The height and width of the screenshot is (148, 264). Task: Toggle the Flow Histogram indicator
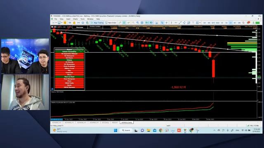pos(69,79)
